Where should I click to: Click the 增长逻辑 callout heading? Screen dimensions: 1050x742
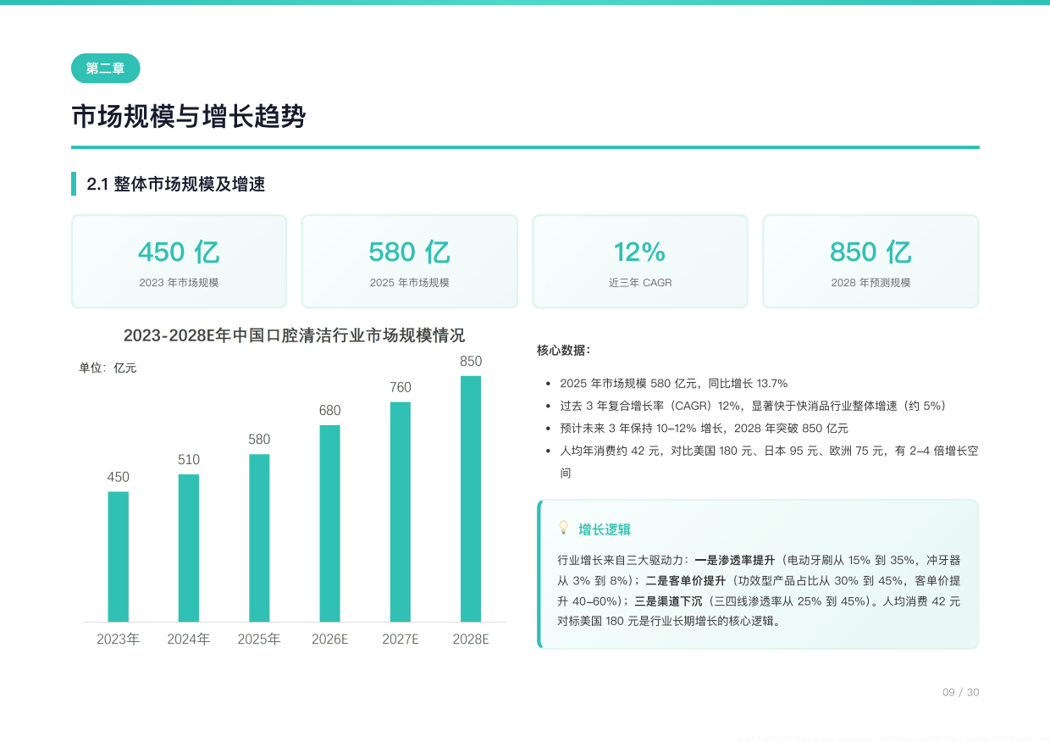(605, 529)
